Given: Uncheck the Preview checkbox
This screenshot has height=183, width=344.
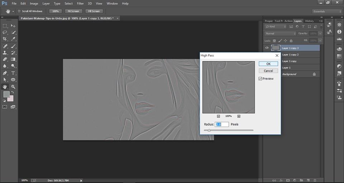Looking at the screenshot, I should (260, 79).
